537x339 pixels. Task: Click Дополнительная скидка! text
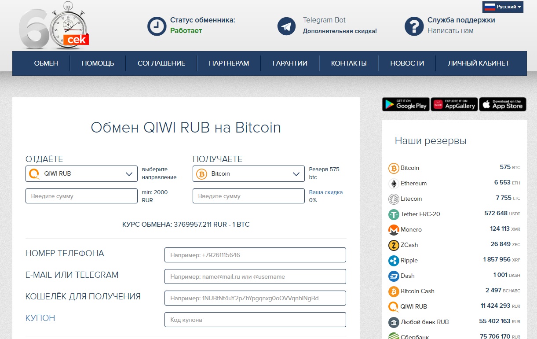click(340, 31)
